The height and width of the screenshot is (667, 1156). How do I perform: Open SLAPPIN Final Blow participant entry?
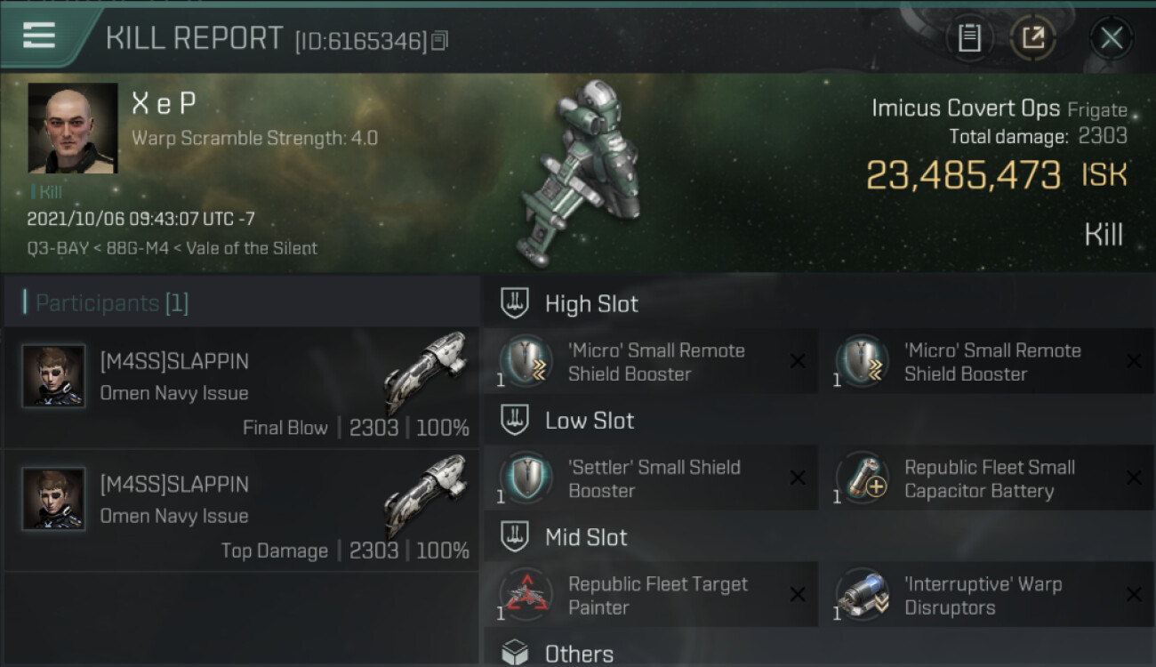point(242,390)
